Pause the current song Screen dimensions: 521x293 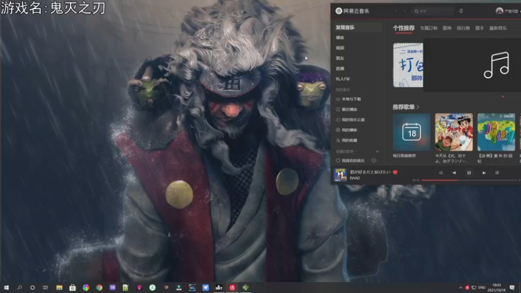tap(469, 173)
